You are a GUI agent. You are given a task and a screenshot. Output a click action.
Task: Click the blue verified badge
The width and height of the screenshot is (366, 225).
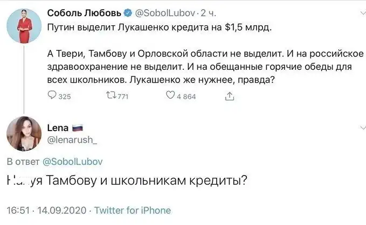(128, 12)
